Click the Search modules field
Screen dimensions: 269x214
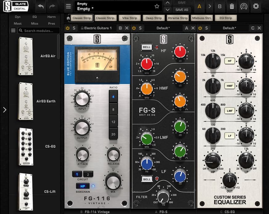click(x=39, y=31)
